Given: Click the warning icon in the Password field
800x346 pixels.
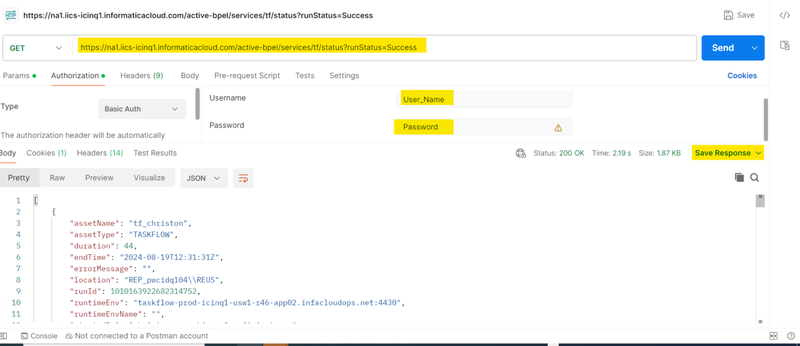Looking at the screenshot, I should click(558, 127).
